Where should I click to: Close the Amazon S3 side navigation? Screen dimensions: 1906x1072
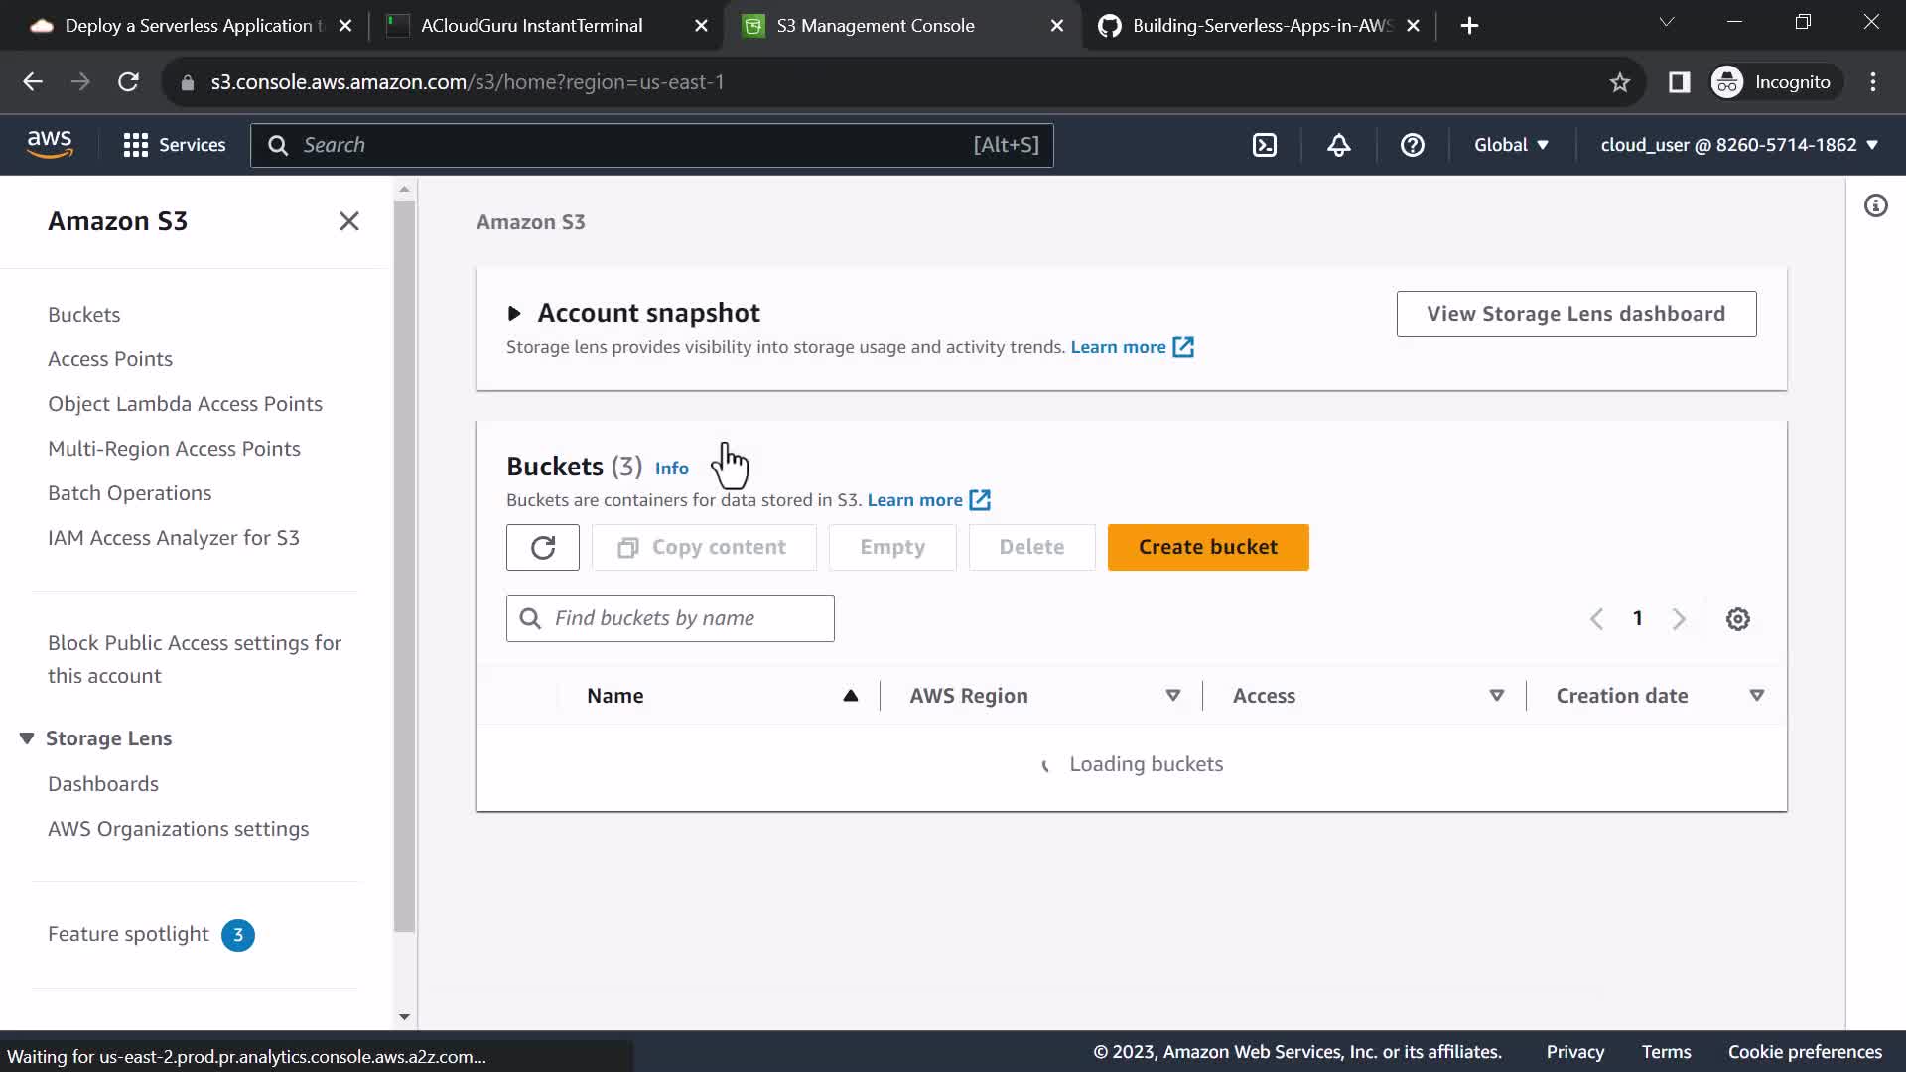[x=348, y=221]
